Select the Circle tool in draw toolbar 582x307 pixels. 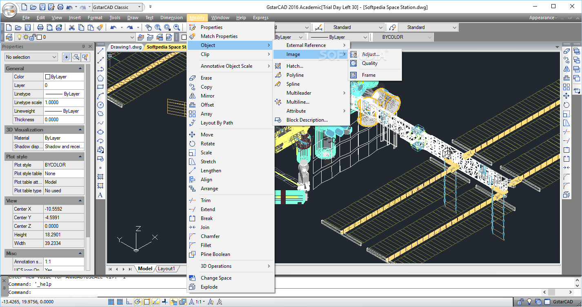pyautogui.click(x=100, y=105)
